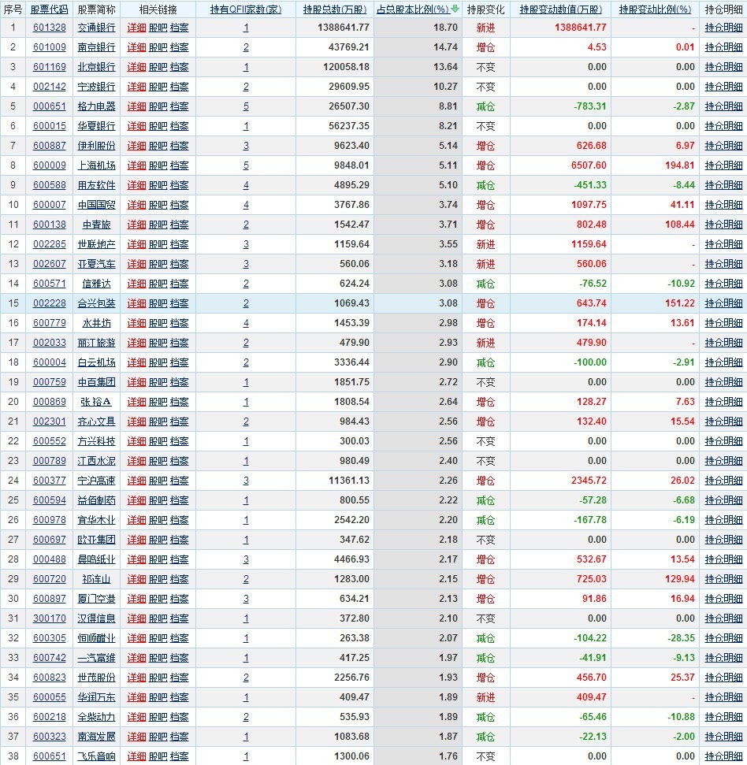Open 上海机场 stock name link
Image resolution: width=747 pixels, height=765 pixels.
(97, 165)
